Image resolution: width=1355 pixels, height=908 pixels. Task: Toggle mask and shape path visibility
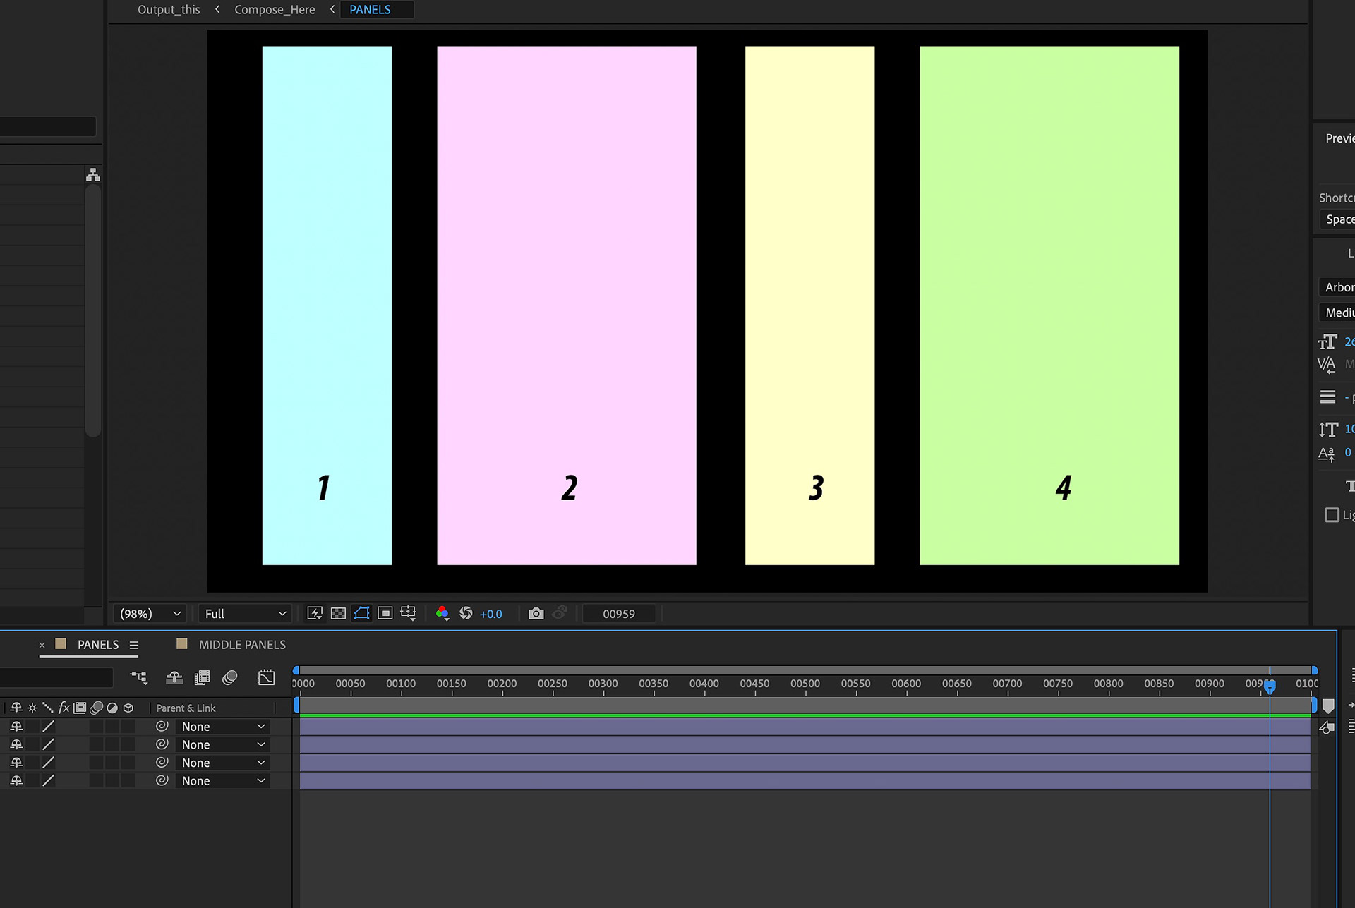click(x=361, y=613)
